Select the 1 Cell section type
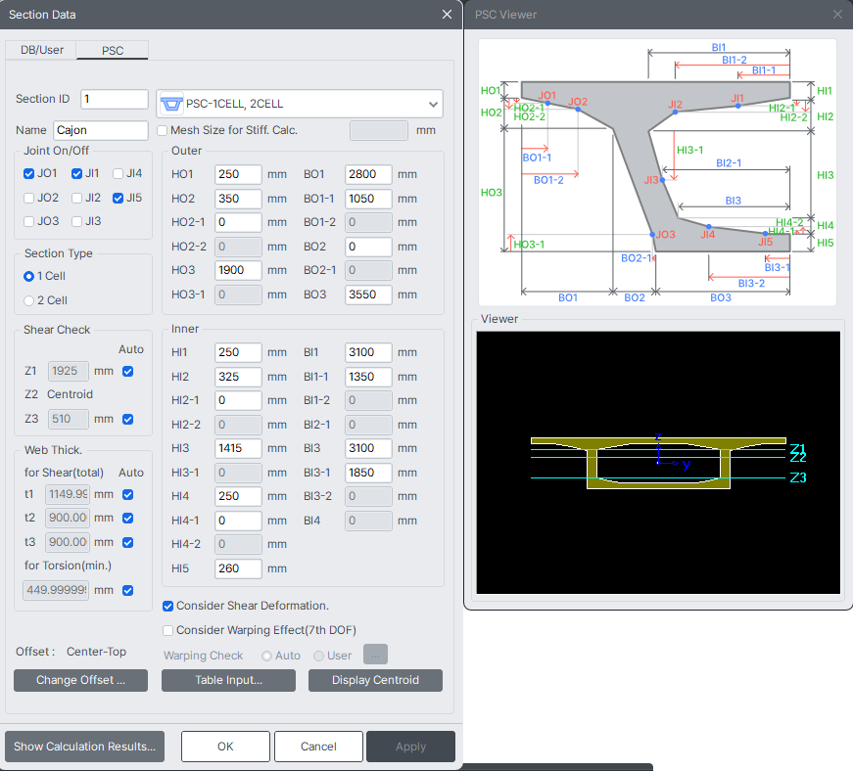The image size is (853, 771). point(28,276)
